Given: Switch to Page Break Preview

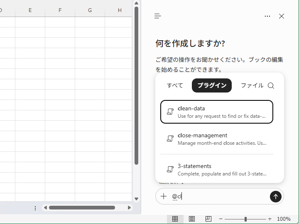Looking at the screenshot, I should coord(208,219).
